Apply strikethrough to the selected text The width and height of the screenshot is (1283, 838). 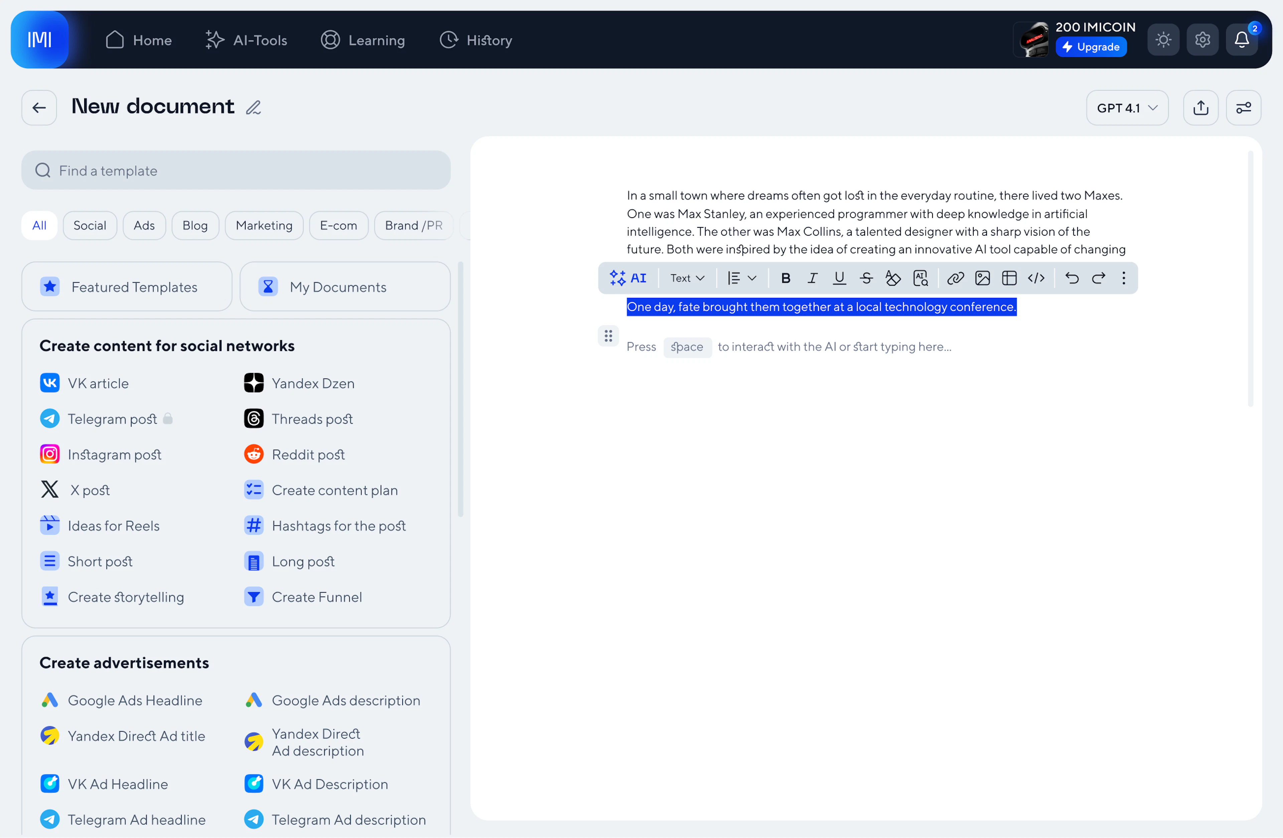tap(866, 278)
